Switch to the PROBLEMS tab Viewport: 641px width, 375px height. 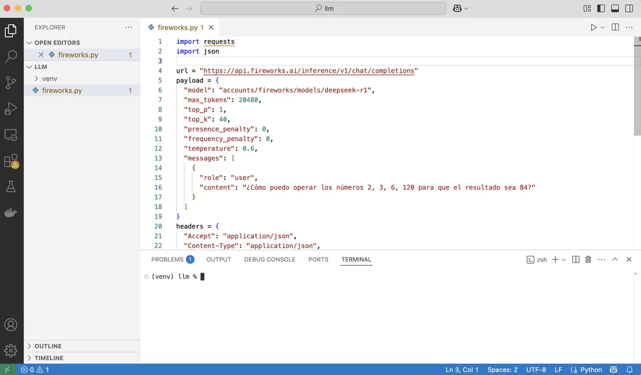pyautogui.click(x=167, y=260)
